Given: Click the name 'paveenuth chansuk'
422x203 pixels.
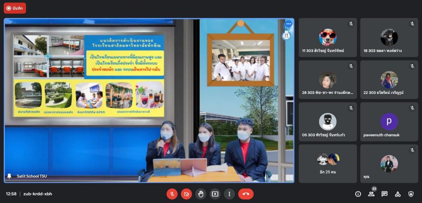Looking at the screenshot, I should coord(381,135).
